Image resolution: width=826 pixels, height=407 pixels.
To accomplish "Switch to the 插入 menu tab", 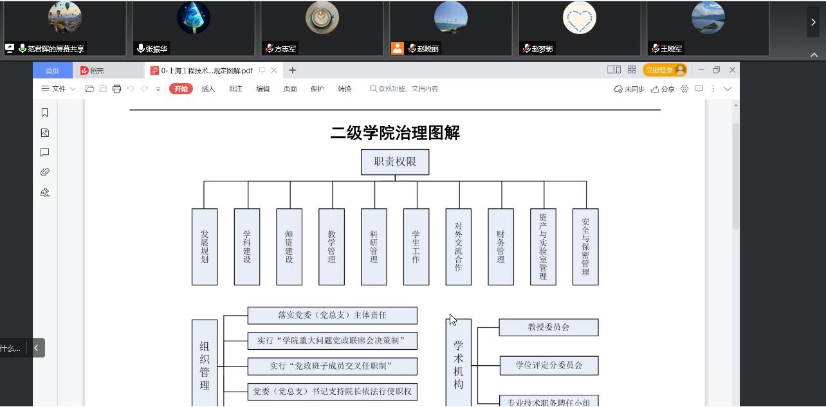I will coord(208,89).
